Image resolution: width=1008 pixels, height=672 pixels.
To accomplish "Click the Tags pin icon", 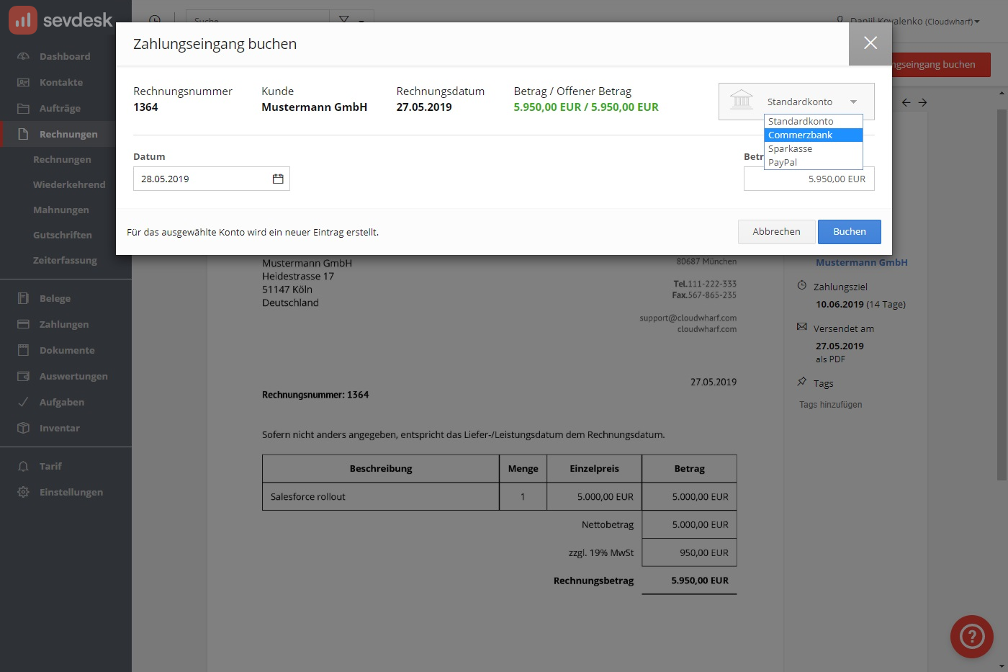I will (802, 382).
